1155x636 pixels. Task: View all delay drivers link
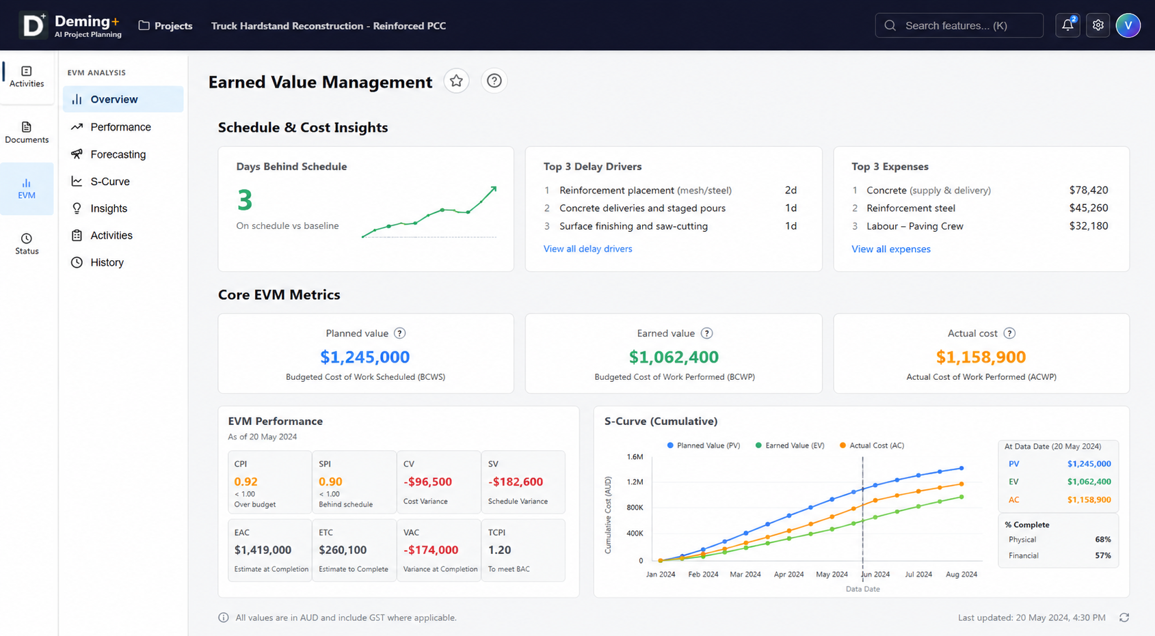click(x=587, y=249)
